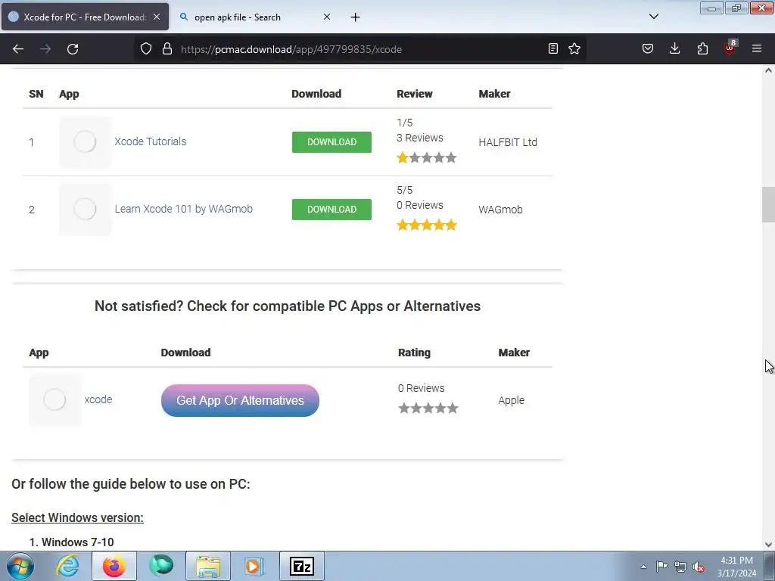The image size is (775, 581).
Task: Click '1. Windows 7-10' list item
Action: tap(72, 542)
